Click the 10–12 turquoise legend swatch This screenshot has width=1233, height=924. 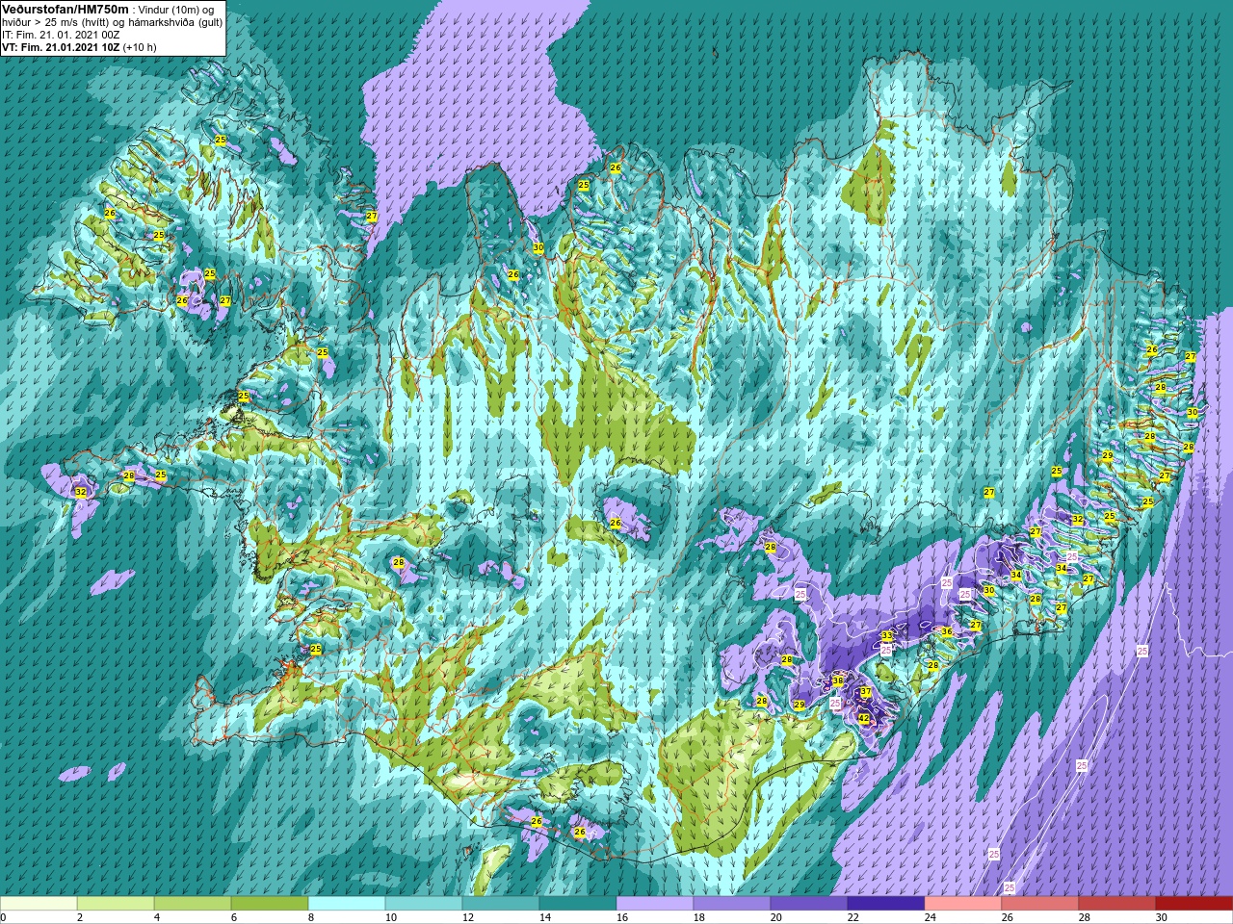424,904
